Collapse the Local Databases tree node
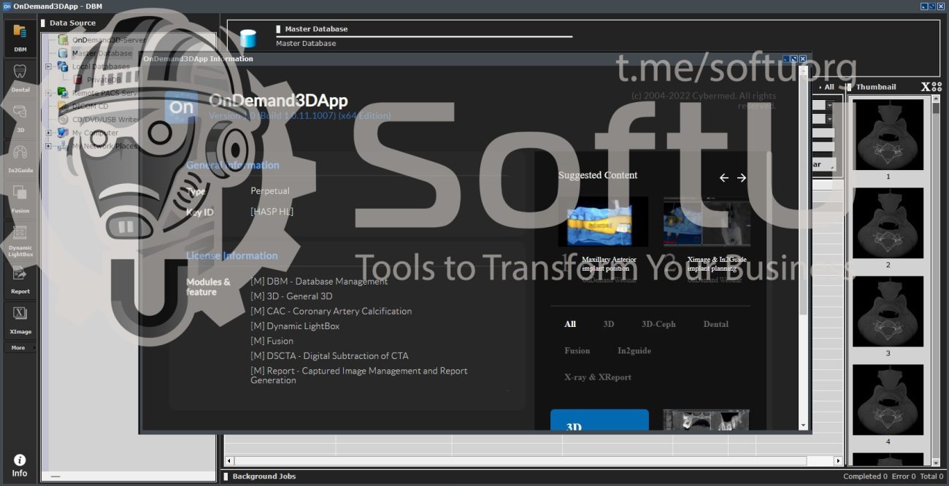949x486 pixels. coord(49,66)
